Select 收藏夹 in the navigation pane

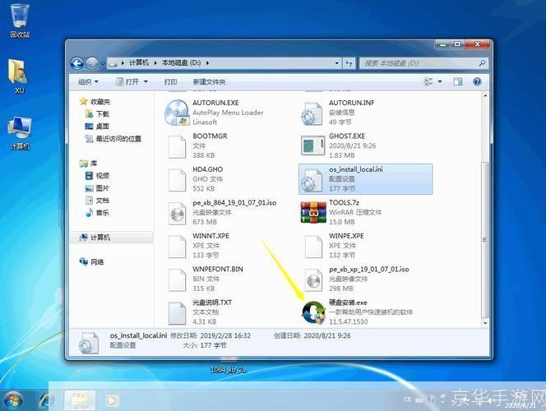click(x=100, y=102)
